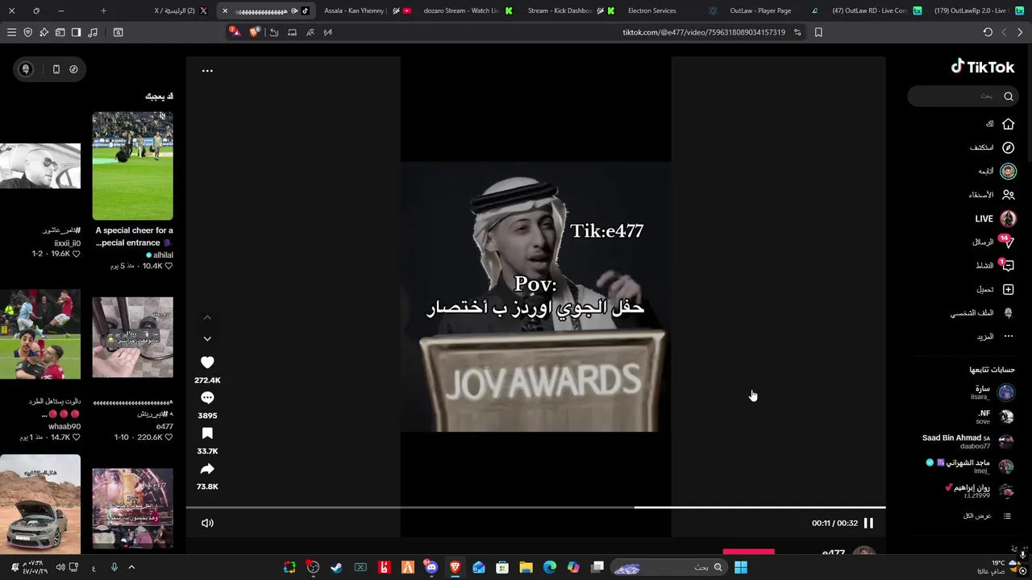
Task: Open comments via the 3895 speech bubble
Action: (207, 398)
